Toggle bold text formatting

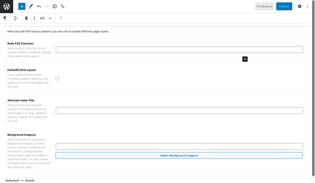26,18
